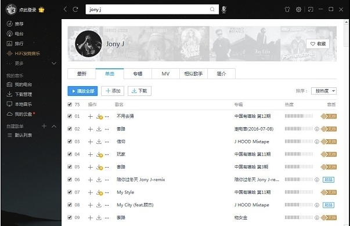The image size is (350, 226).
Task: Open the 按热度 sort dropdown
Action: (324, 91)
